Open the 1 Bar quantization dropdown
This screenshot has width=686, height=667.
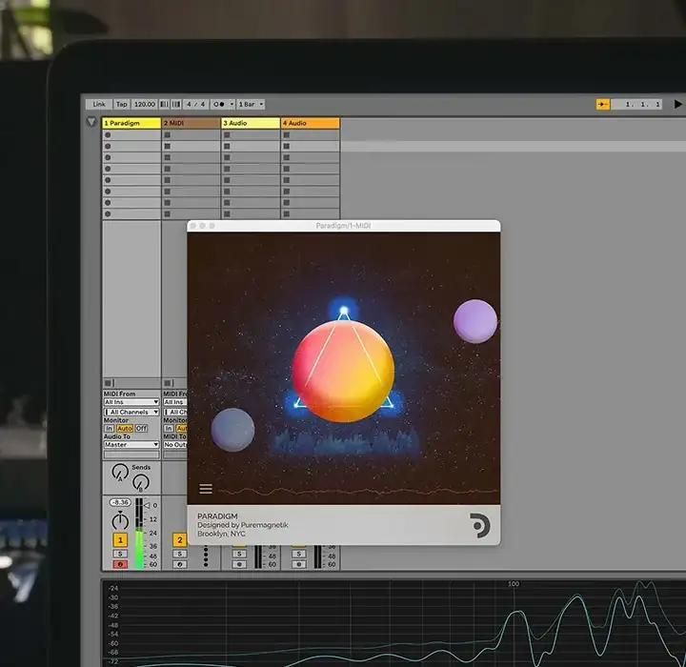251,104
